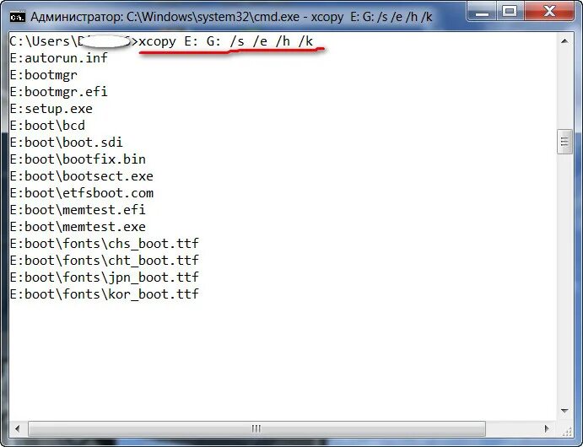
Task: Select the line E:boot\boot.sdi
Action: click(x=66, y=143)
